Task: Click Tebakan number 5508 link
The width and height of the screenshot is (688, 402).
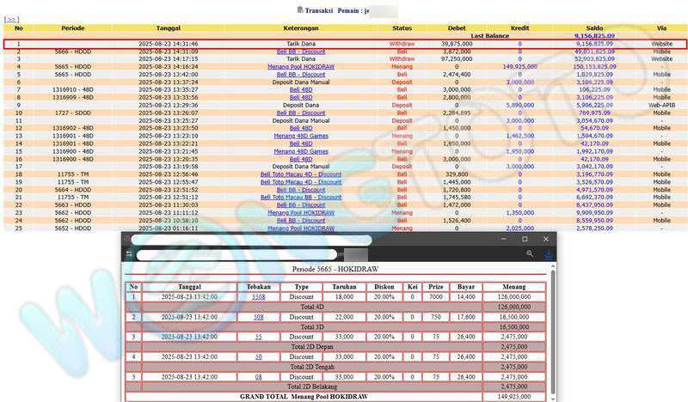Action: [x=258, y=296]
